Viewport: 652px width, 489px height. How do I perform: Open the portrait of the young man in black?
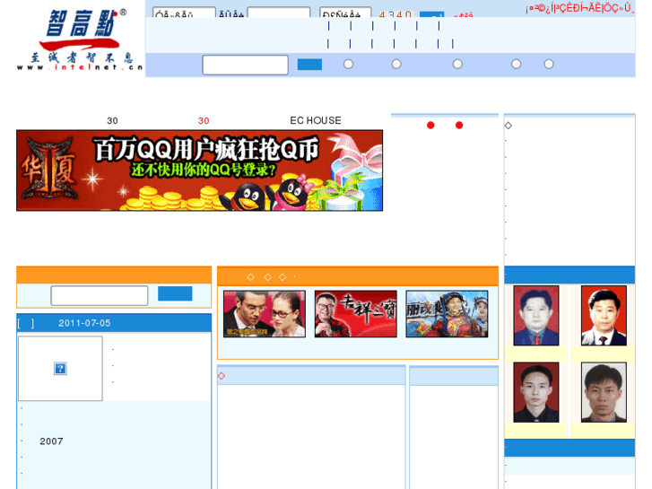point(536,392)
